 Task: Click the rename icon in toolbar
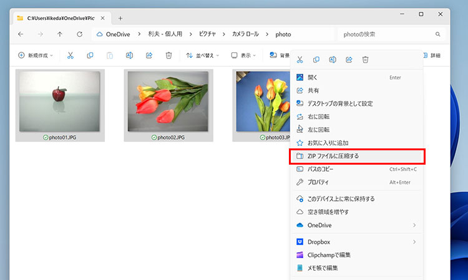click(129, 56)
